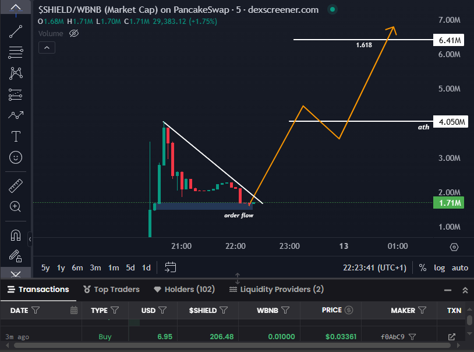Image resolution: width=474 pixels, height=352 pixels.
Task: Toggle magnet snap mode
Action: pos(16,235)
